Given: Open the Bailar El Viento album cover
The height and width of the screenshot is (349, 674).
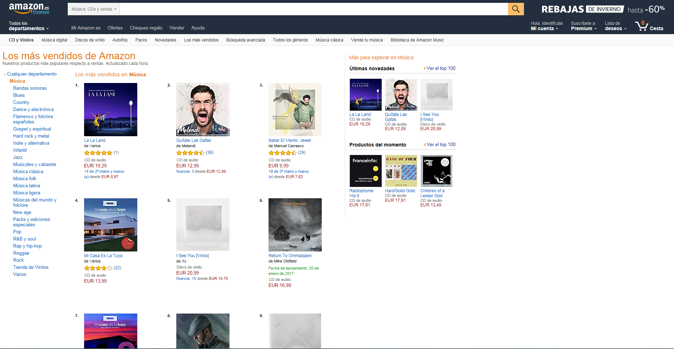Looking at the screenshot, I should point(295,110).
